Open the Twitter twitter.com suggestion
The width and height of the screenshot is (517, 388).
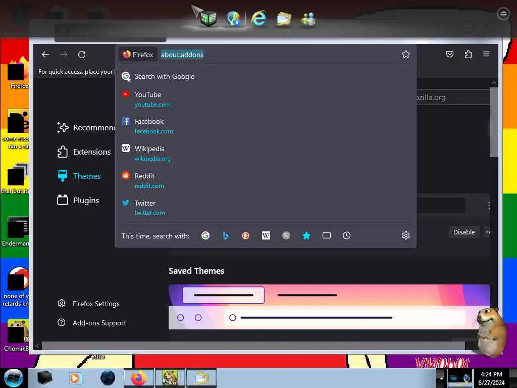point(266,208)
